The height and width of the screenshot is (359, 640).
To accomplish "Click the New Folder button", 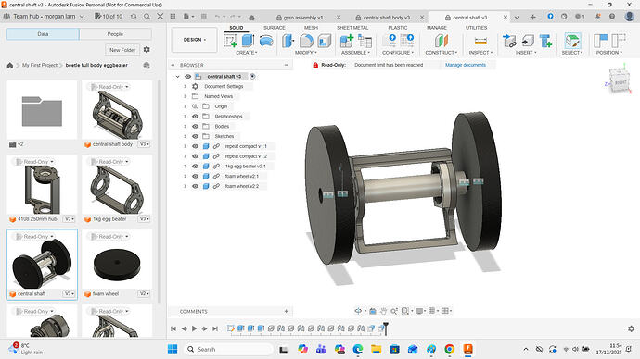I will tap(122, 50).
